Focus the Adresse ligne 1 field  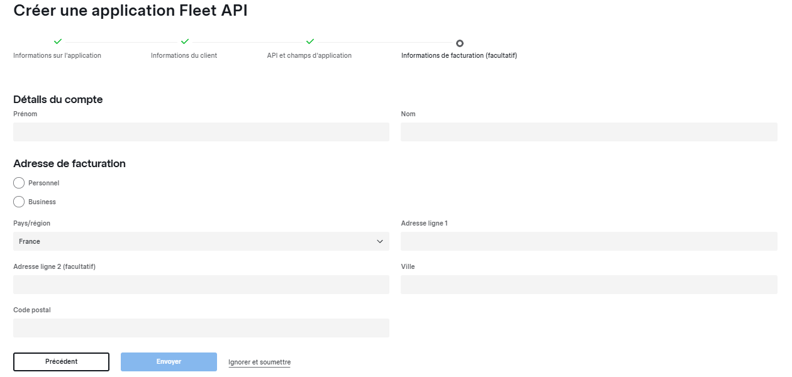coord(589,241)
